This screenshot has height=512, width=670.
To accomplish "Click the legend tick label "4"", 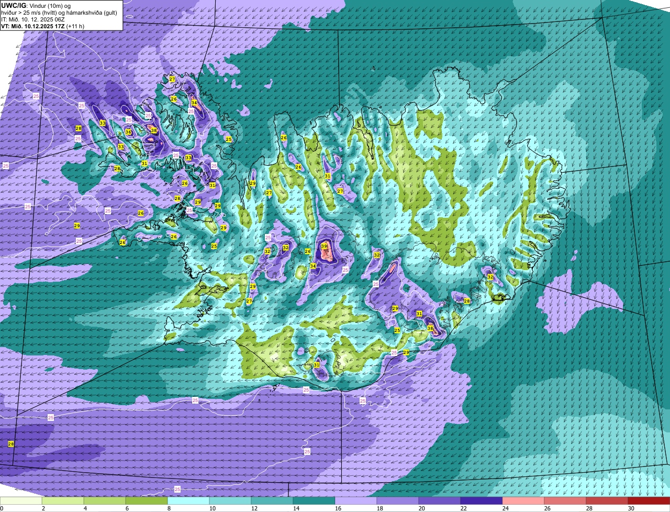I will coord(85,508).
